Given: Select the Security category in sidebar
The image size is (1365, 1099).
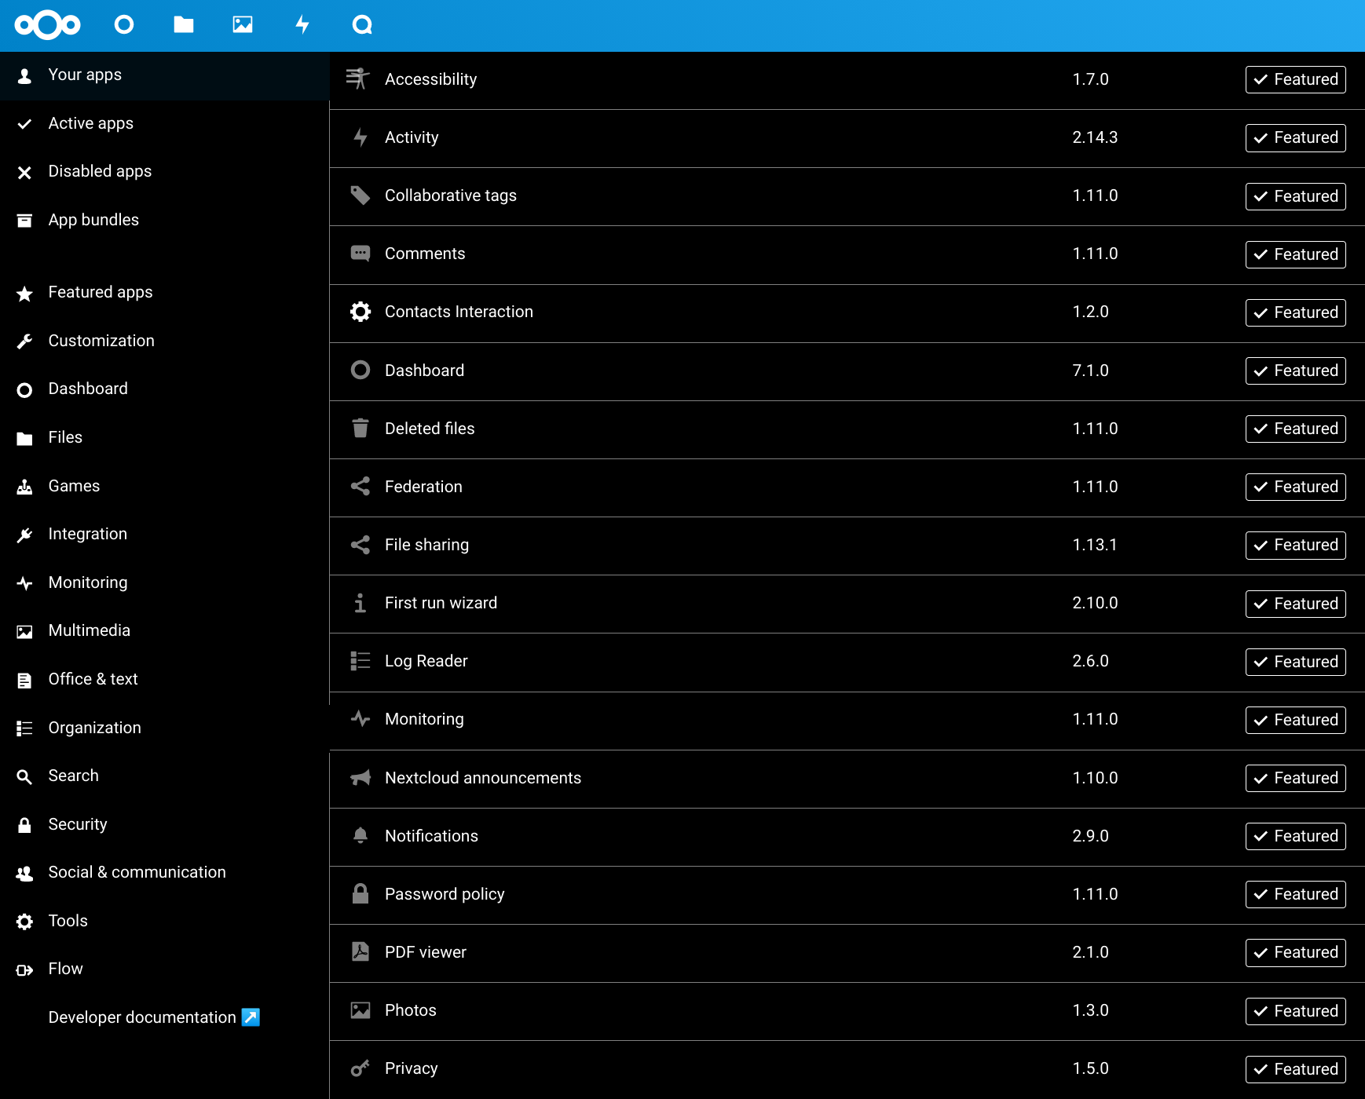Looking at the screenshot, I should [x=78, y=824].
